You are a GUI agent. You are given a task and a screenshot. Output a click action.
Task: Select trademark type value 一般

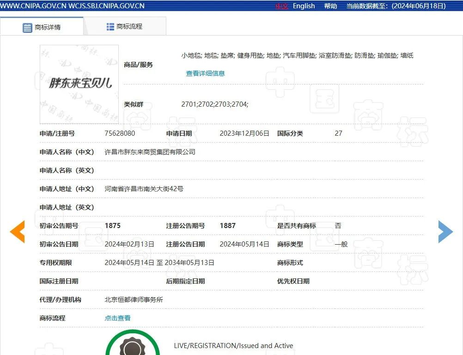341,244
